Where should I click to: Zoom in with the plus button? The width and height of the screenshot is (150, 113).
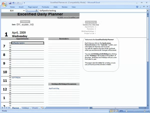pyautogui.click(x=145, y=111)
